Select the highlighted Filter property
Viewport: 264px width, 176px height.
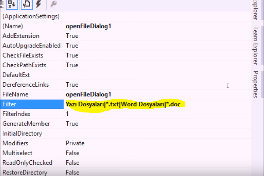[x=32, y=104]
